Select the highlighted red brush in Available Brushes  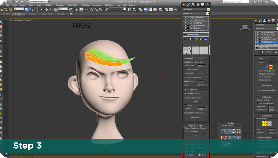click(224, 138)
